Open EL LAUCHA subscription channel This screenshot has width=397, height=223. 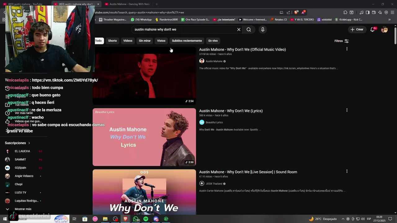(x=22, y=151)
